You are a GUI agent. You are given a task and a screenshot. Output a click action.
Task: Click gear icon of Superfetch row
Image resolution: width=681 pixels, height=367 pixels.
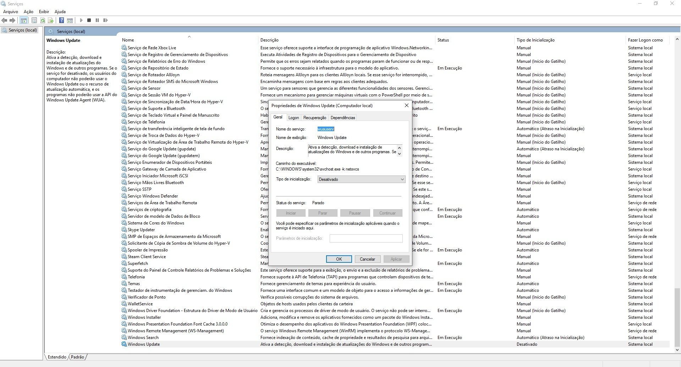124,263
